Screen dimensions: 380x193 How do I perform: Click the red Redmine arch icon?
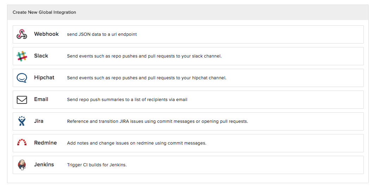(22, 143)
